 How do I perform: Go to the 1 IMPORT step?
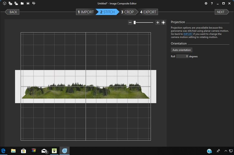click(85, 12)
